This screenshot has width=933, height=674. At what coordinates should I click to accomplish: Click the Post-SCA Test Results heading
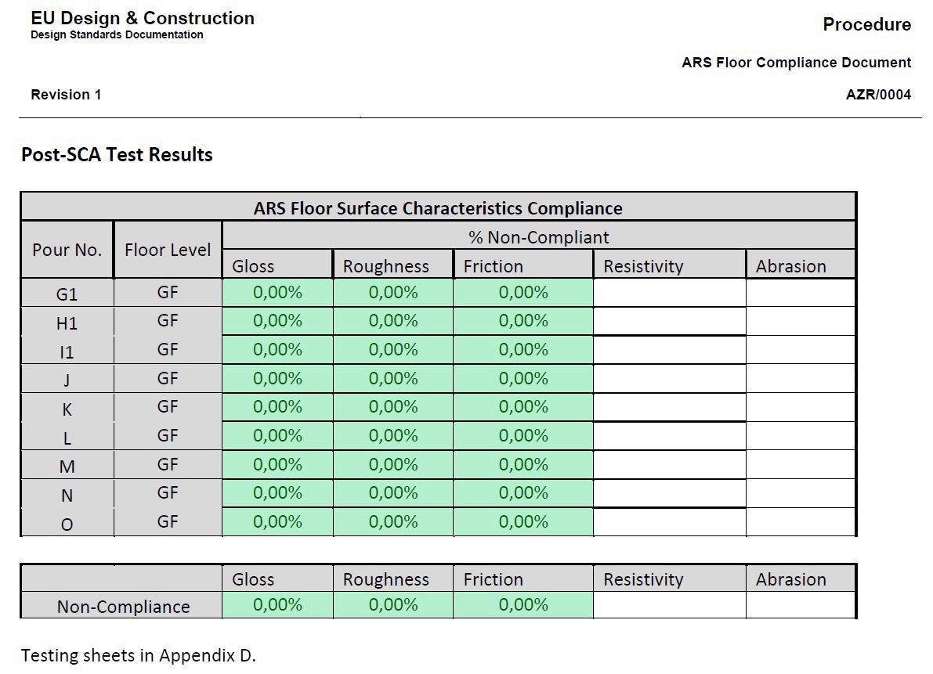point(117,155)
